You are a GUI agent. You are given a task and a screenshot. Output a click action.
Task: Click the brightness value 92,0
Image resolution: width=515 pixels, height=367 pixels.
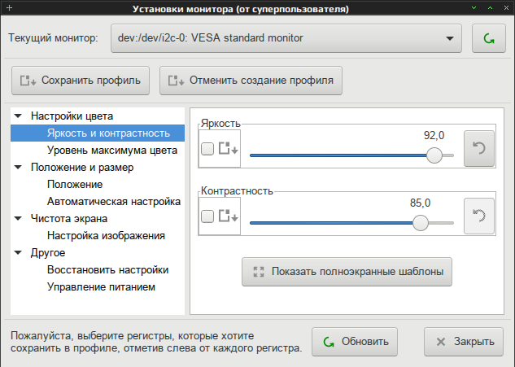point(434,135)
